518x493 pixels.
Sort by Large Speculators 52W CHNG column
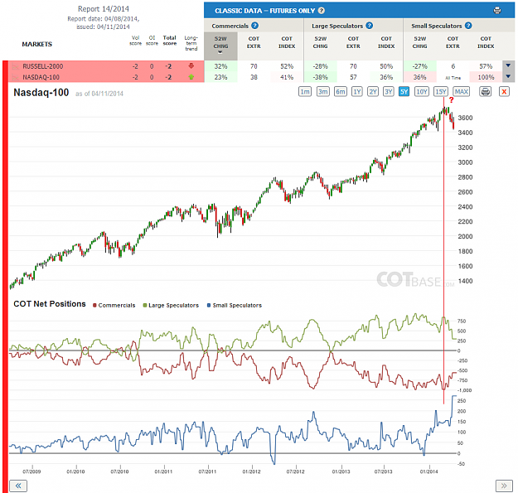tap(321, 42)
